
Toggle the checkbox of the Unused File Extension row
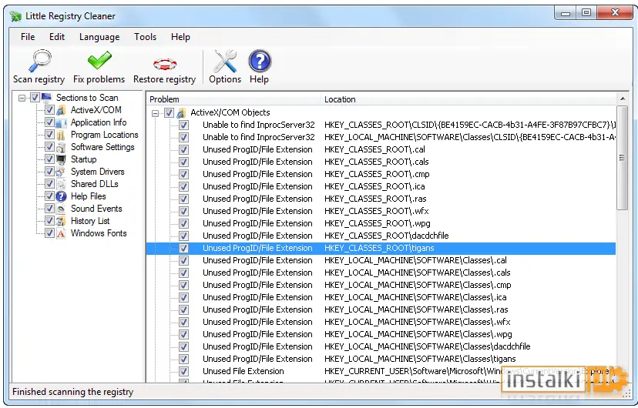tap(183, 371)
